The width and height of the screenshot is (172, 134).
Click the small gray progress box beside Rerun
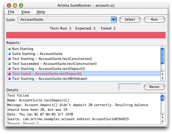click(130, 87)
